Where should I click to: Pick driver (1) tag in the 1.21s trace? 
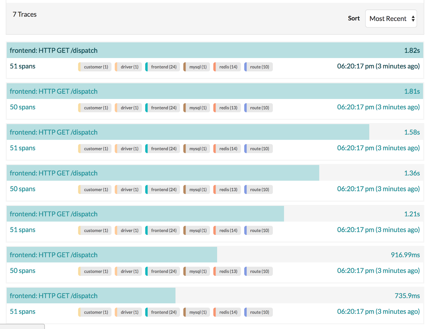pos(128,231)
